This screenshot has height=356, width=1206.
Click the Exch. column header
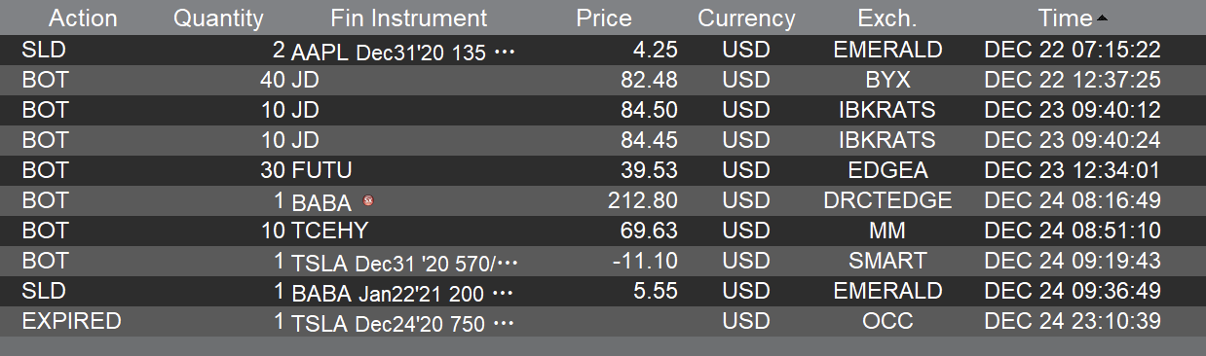[887, 18]
